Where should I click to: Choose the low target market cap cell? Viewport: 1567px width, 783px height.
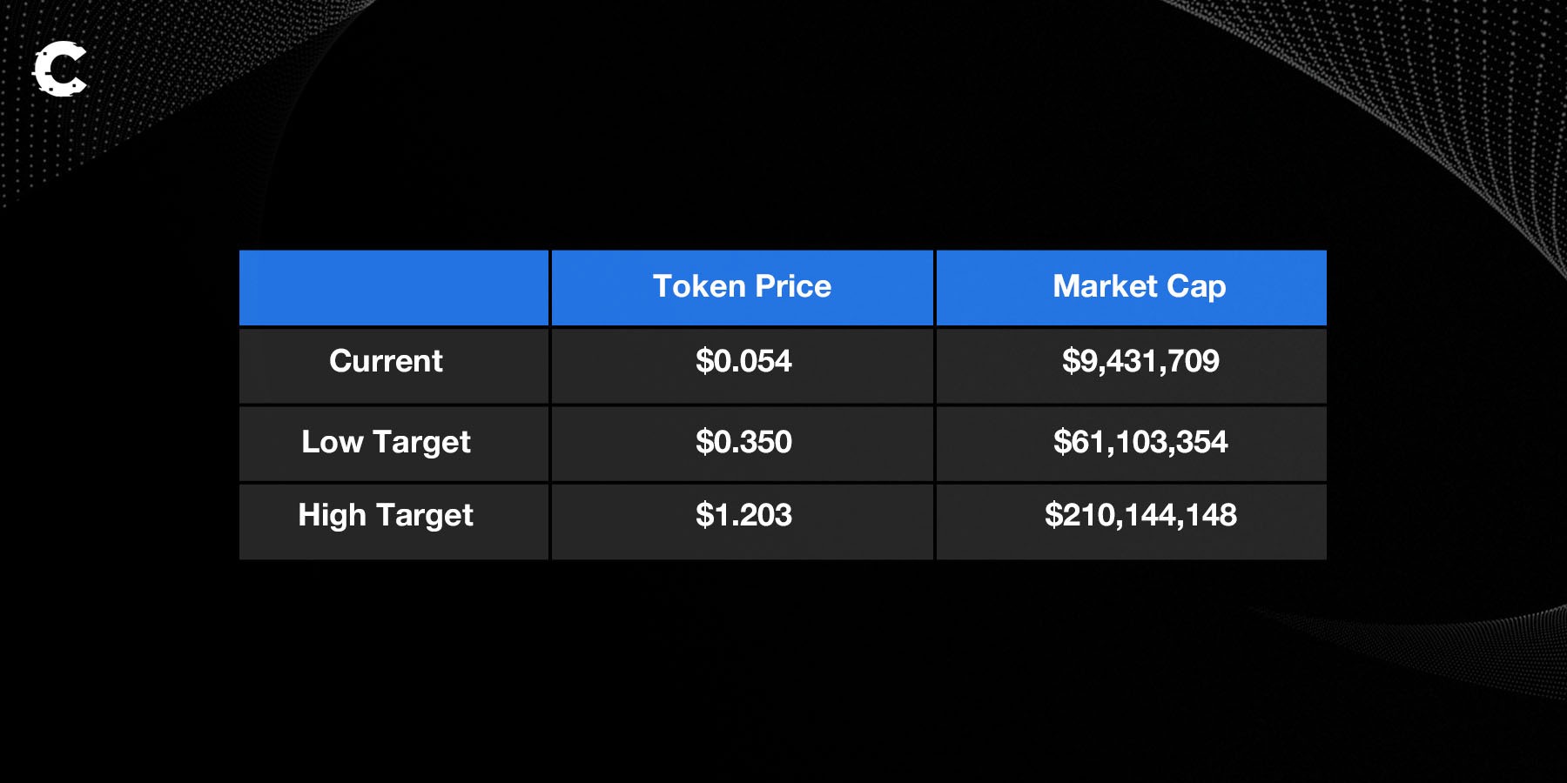1132,444
